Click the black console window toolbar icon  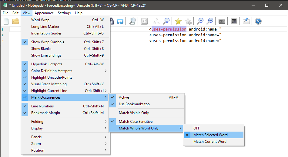(234, 21)
